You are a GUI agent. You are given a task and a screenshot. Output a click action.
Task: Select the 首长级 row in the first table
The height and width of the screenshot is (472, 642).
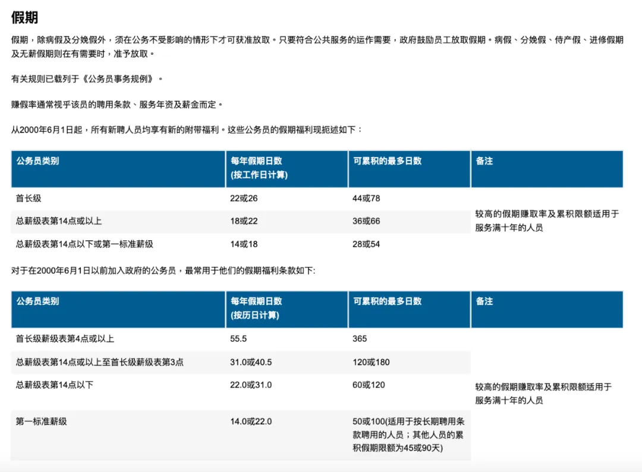(x=28, y=199)
